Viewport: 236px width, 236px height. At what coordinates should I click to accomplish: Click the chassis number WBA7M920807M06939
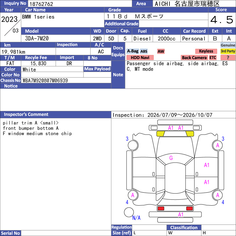tap(45, 80)
